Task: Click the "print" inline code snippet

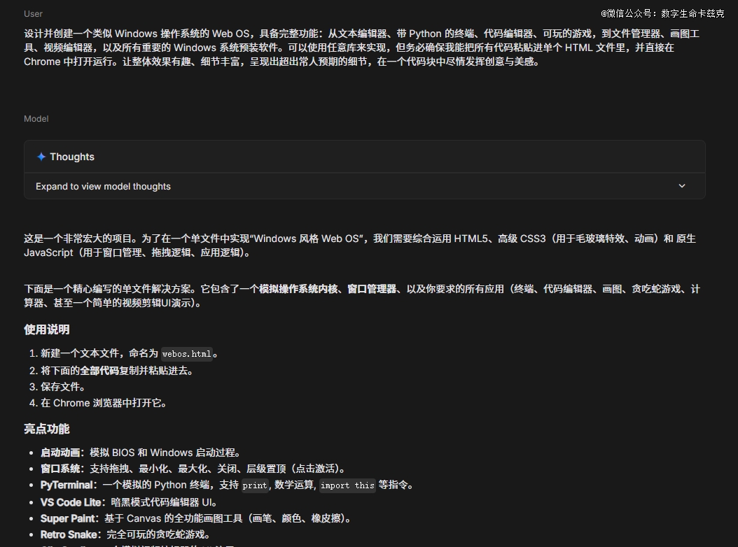Action: click(x=255, y=485)
